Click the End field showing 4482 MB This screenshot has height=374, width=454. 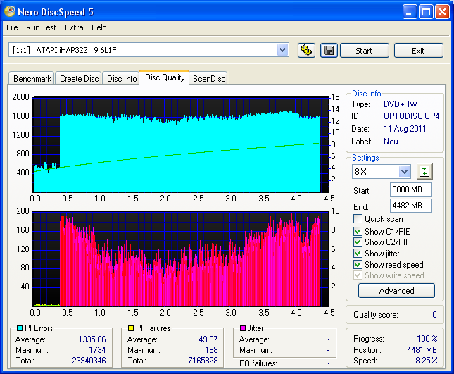[x=411, y=206]
